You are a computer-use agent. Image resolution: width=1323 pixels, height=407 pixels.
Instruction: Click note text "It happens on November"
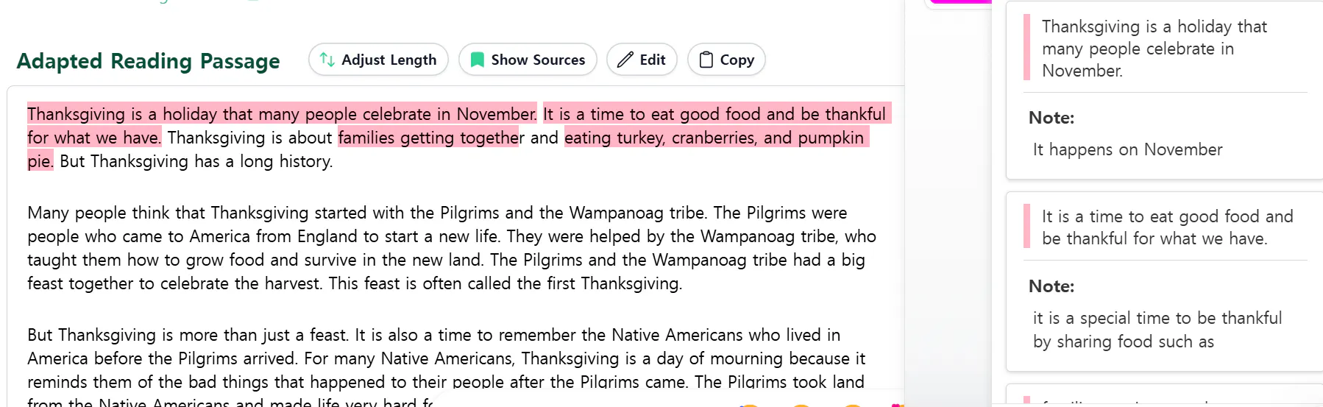1127,149
